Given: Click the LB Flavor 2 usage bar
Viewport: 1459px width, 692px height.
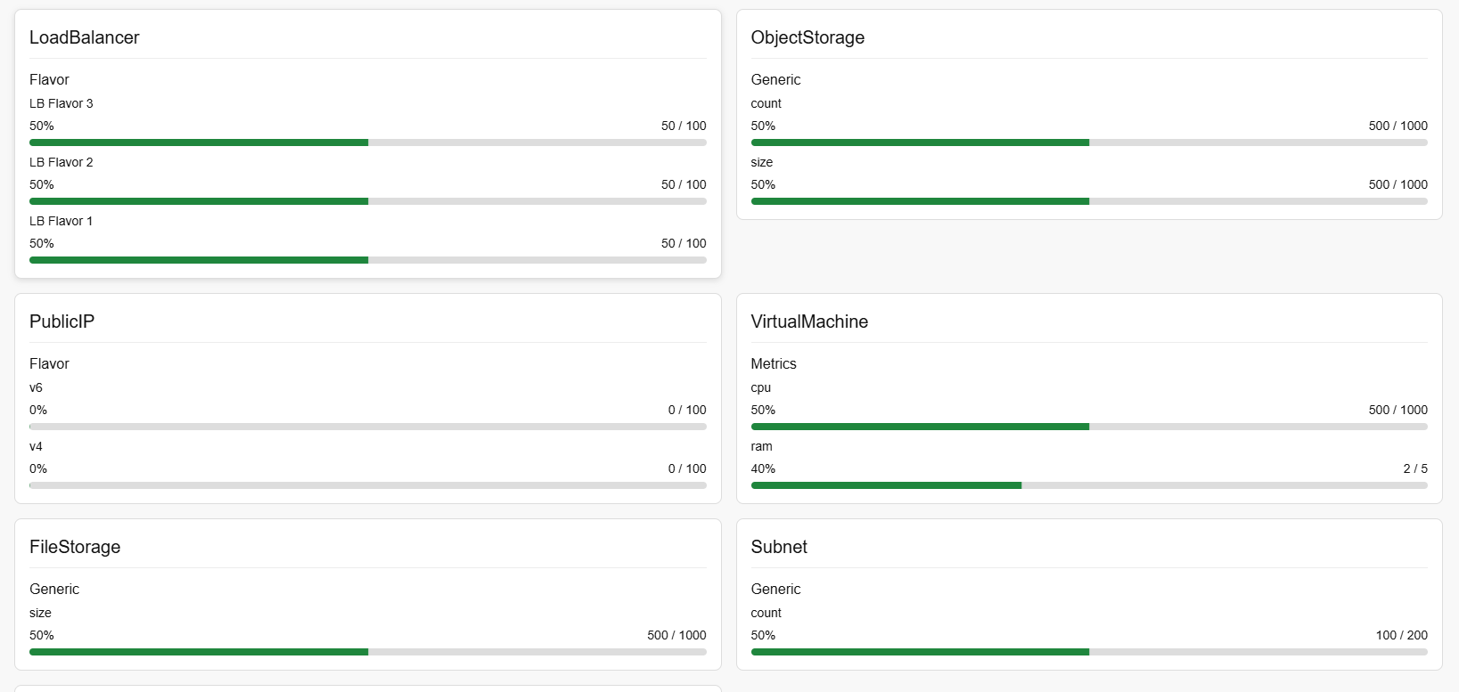Looking at the screenshot, I should (367, 201).
